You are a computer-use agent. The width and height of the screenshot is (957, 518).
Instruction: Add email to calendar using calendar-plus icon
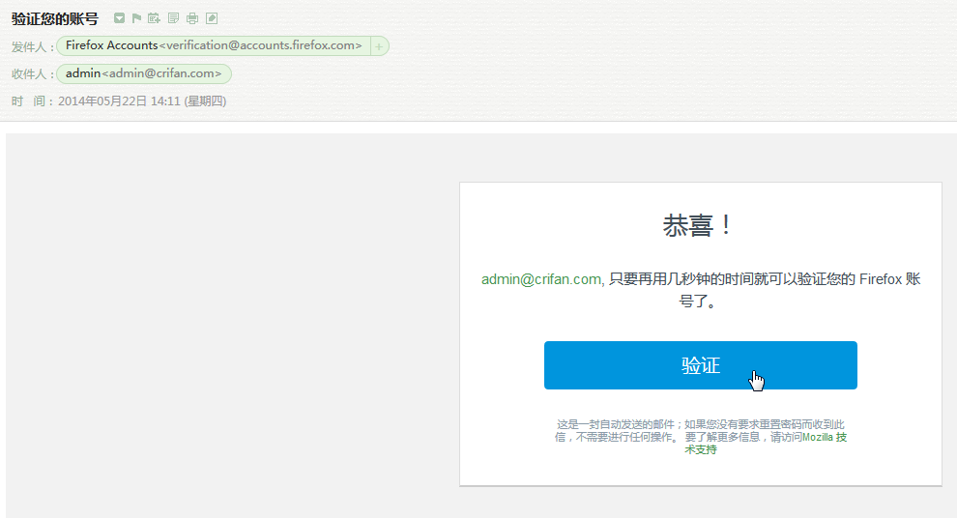click(x=155, y=18)
